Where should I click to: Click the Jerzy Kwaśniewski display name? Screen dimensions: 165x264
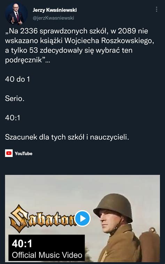pyautogui.click(x=55, y=10)
